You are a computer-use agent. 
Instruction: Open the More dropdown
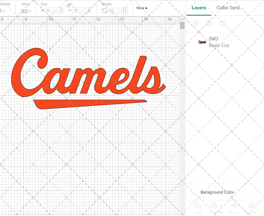click(142, 8)
